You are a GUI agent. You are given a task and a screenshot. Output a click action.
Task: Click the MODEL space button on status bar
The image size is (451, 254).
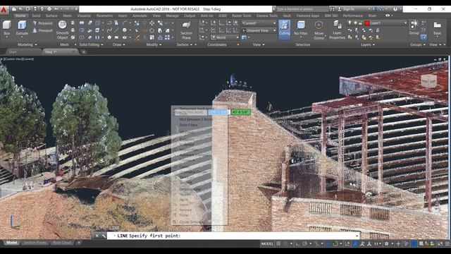[267, 244]
